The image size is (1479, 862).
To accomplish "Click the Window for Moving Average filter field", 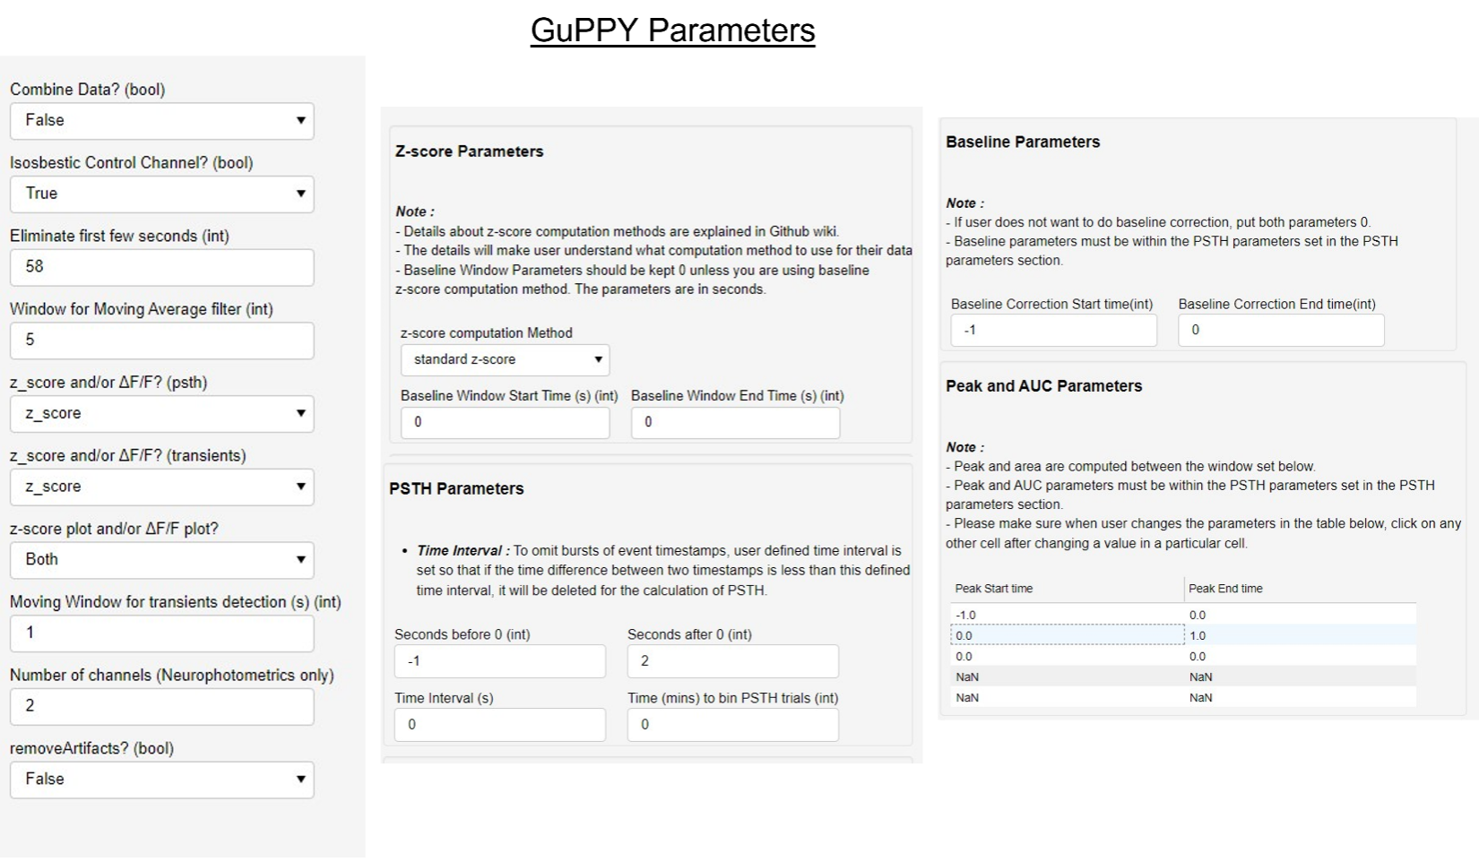I will click(x=162, y=340).
